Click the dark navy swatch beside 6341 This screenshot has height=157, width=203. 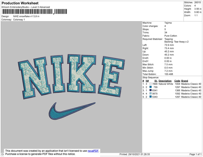coord(151,90)
